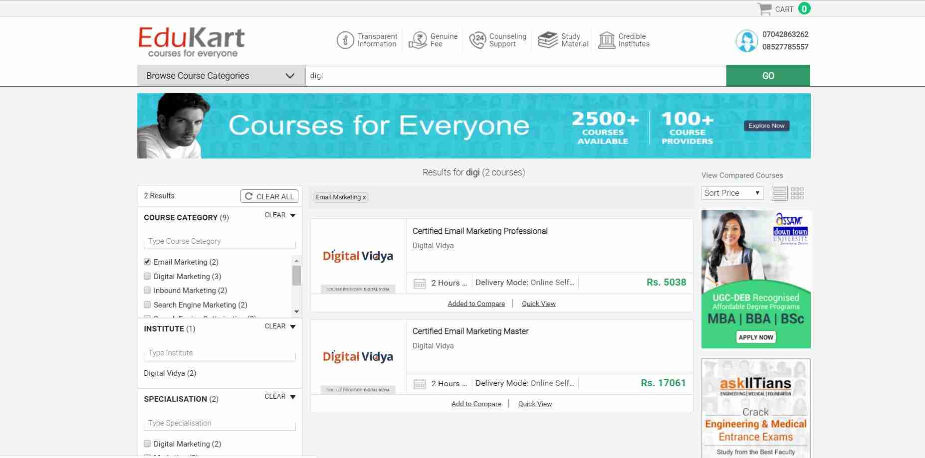Switch to grid view of results

(x=797, y=193)
